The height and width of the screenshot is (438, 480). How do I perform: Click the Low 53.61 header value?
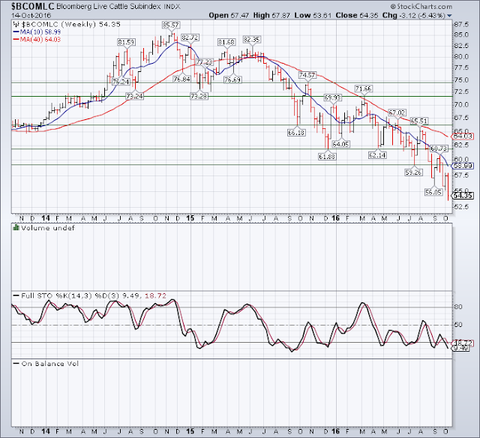(313, 15)
